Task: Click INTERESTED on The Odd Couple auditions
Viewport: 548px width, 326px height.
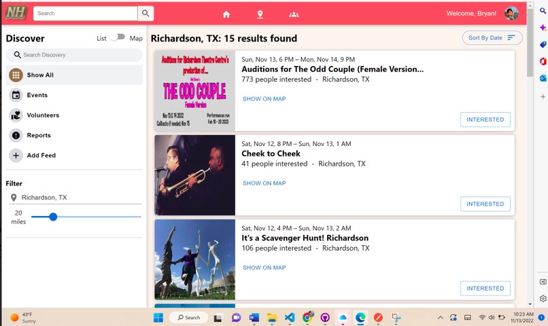Action: (x=485, y=120)
